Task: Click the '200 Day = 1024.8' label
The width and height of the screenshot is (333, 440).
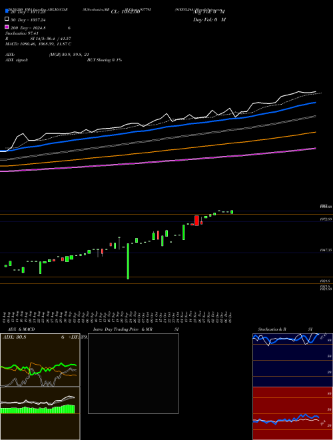Action: tap(28, 28)
